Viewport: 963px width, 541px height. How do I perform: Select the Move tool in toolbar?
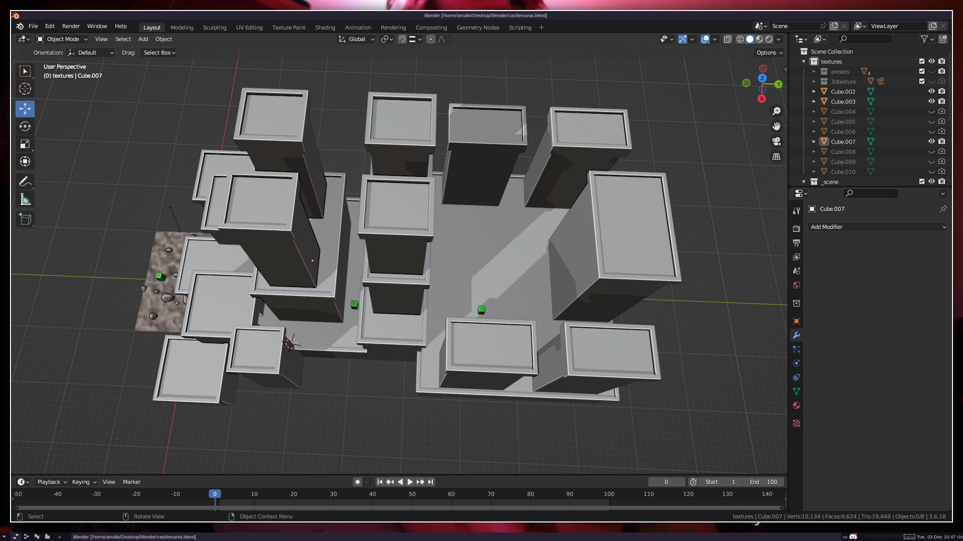pos(25,109)
